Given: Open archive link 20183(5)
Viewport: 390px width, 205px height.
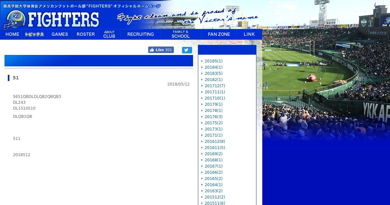Looking at the screenshot, I should (x=214, y=74).
